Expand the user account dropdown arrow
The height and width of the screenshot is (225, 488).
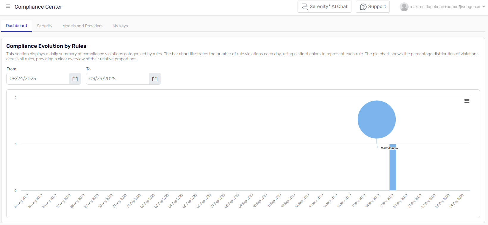click(484, 7)
